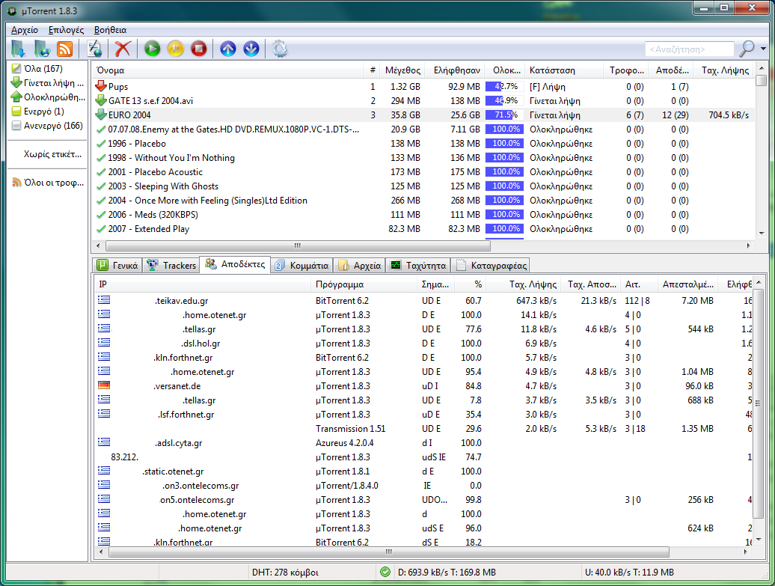775x586 pixels.
Task: Click the 42.7% progress bar of Pups
Action: click(x=505, y=87)
